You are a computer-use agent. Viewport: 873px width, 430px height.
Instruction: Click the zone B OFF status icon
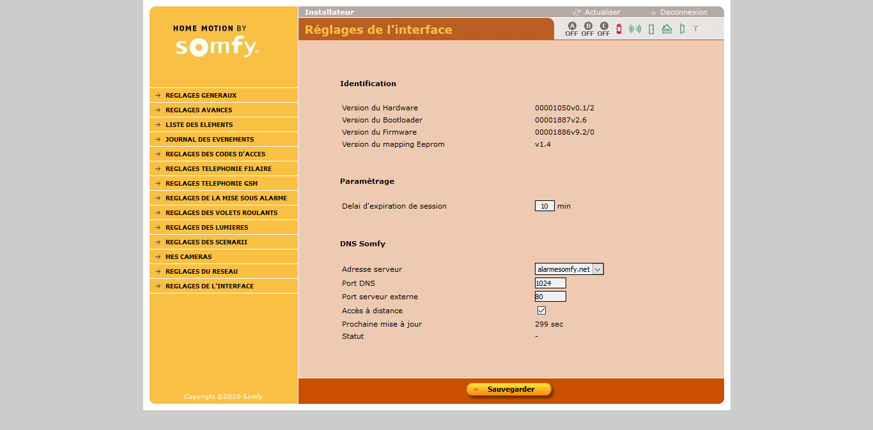click(x=588, y=29)
